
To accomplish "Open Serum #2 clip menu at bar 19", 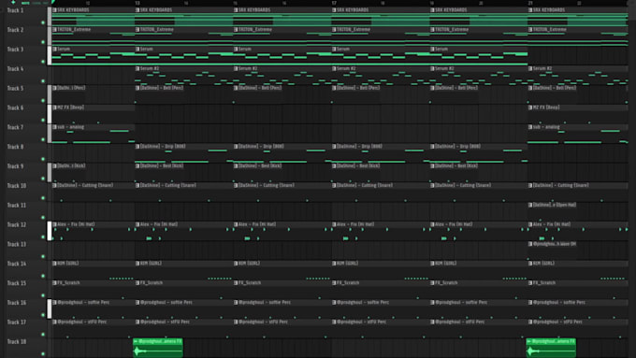I will tap(432, 68).
